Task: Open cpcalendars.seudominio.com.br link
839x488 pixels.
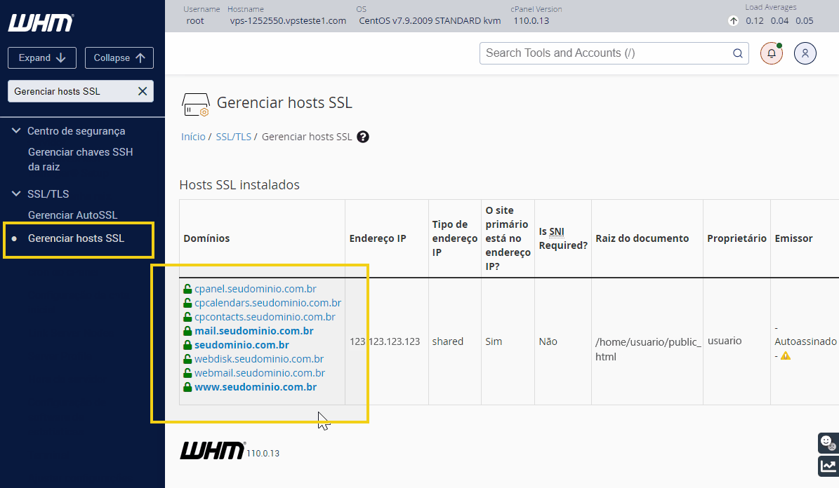Action: pyautogui.click(x=267, y=303)
